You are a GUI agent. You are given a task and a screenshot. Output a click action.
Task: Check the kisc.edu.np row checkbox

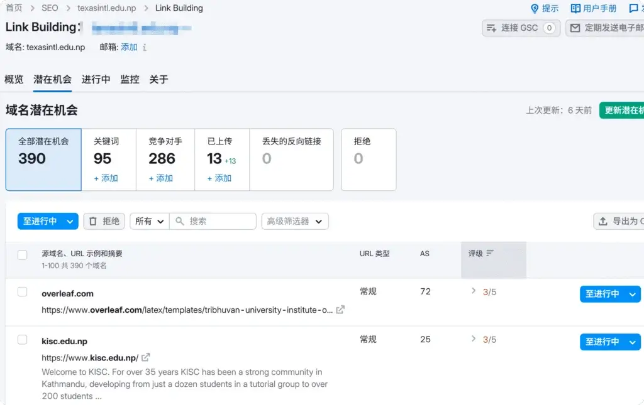[23, 340]
